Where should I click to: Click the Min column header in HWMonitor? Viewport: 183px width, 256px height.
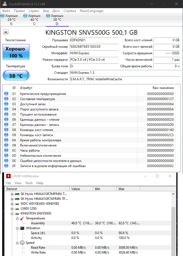[105, 189]
